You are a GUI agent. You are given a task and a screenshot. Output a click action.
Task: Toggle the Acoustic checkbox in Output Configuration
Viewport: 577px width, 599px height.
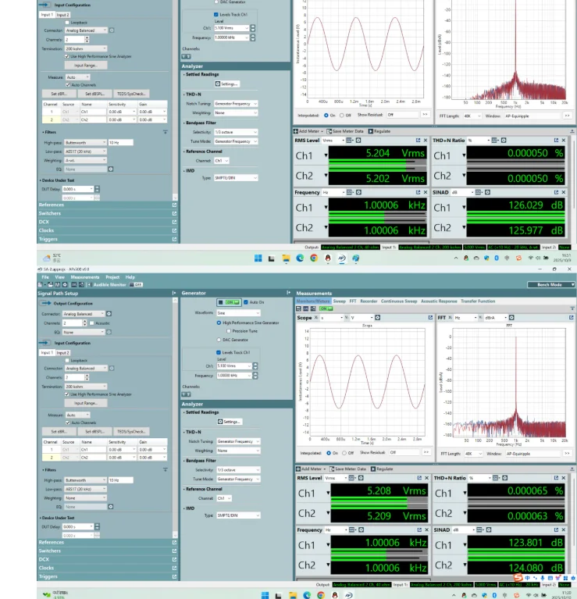[x=91, y=323]
